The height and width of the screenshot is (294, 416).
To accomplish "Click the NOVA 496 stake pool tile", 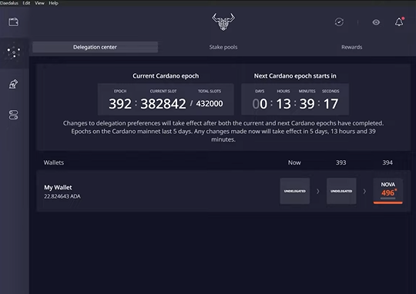I will coord(387,191).
